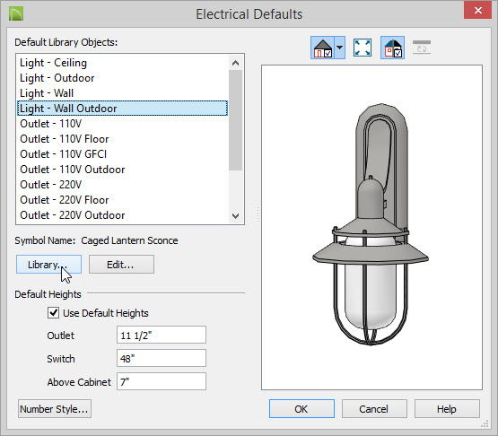Close the Electrical Defaults dialog
Image resolution: width=498 pixels, height=436 pixels.
pyautogui.click(x=477, y=10)
